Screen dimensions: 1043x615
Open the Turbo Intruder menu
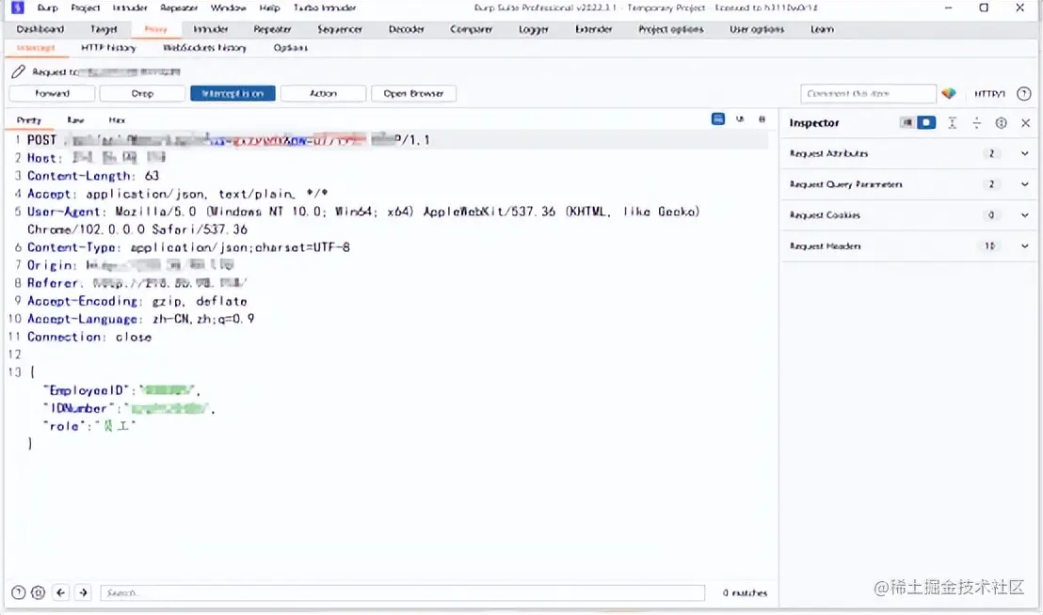[325, 8]
